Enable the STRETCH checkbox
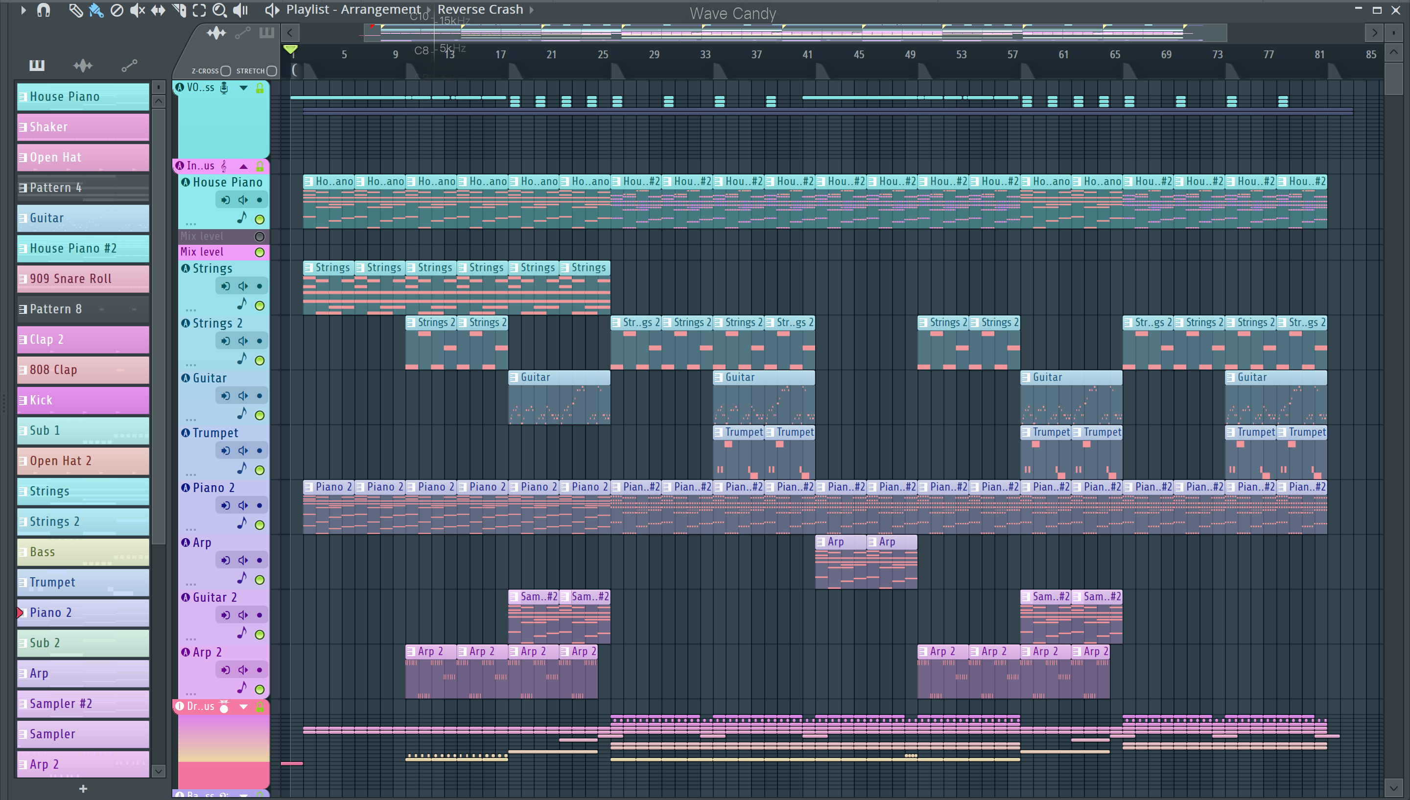The image size is (1410, 800). tap(271, 71)
